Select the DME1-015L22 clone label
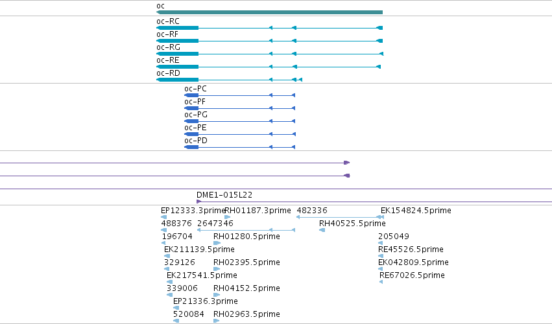The image size is (552, 324). point(224,195)
